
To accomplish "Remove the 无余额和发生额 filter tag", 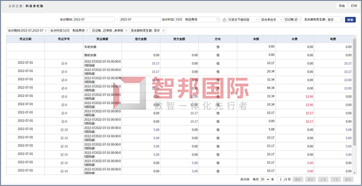I will click(x=164, y=30).
